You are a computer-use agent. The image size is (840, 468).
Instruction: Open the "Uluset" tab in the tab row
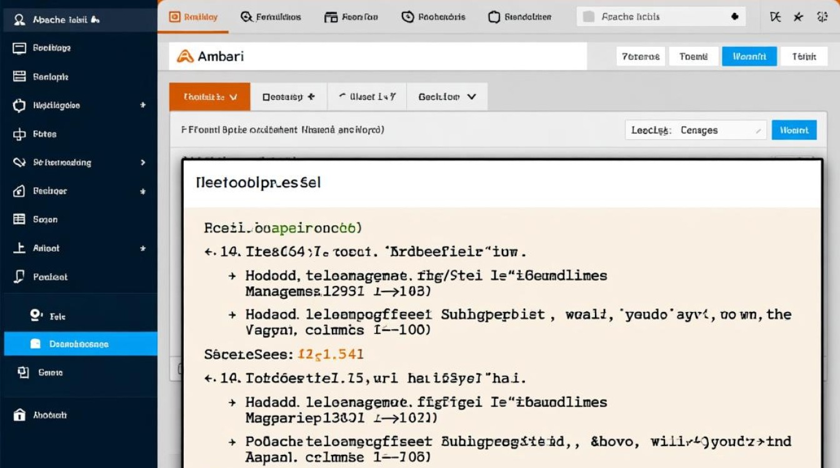tap(367, 97)
